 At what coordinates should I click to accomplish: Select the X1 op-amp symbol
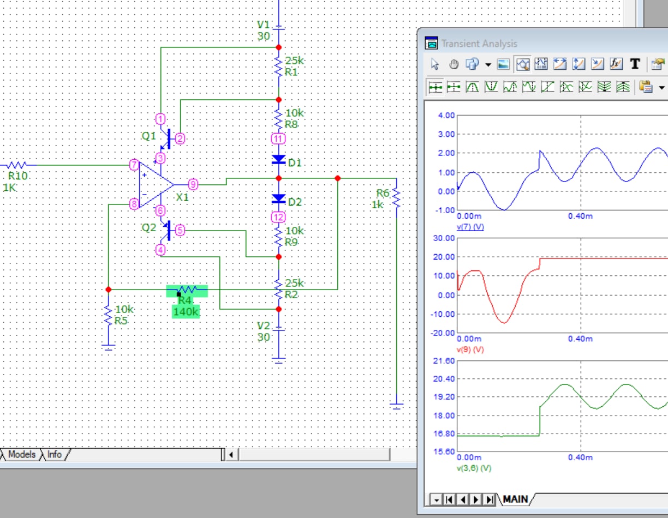tap(156, 184)
